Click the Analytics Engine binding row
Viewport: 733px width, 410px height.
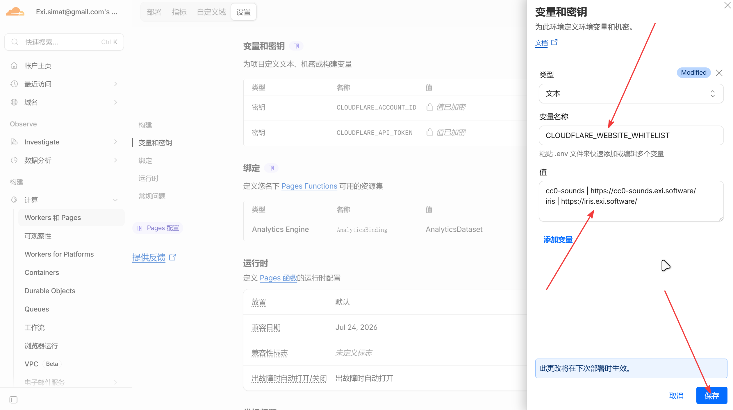click(385, 230)
